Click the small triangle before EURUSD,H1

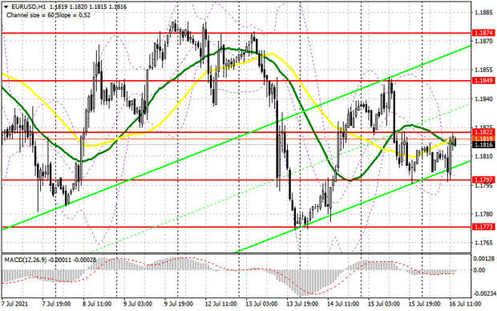pos(6,6)
